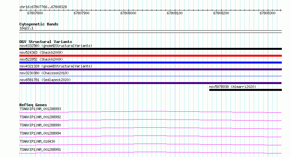The image size is (291, 157).
Task: Open nsv4321328 (gnomADStructuralVariants) label
Action: (56, 66)
